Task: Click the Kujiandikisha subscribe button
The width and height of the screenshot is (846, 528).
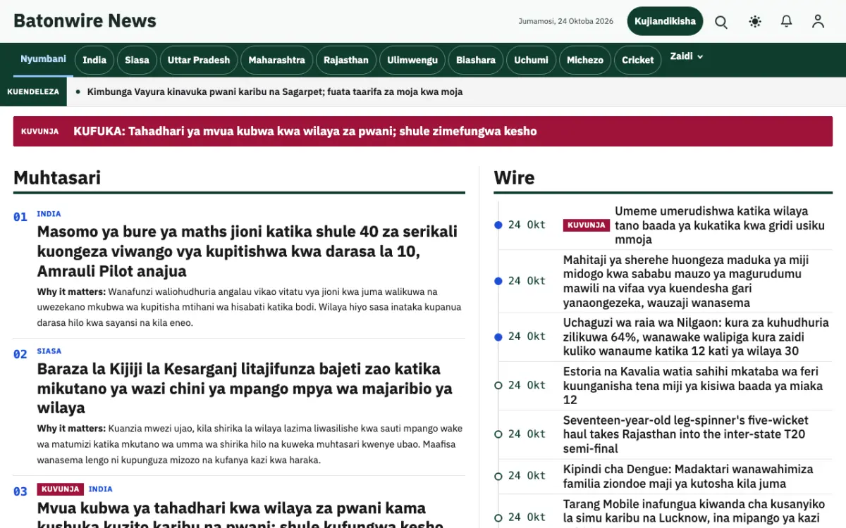Action: coord(665,21)
